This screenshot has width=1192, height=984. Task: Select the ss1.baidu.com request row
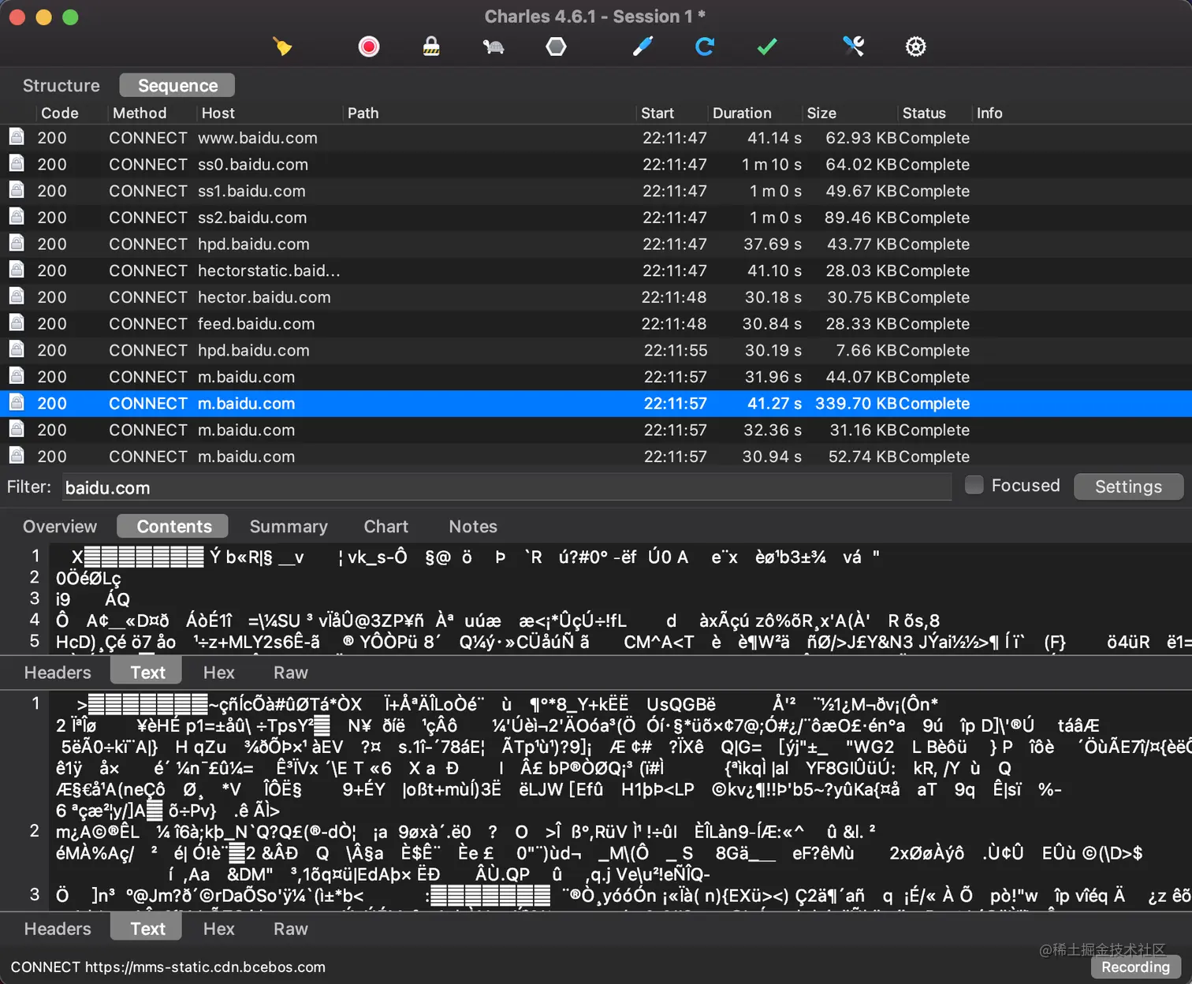[596, 191]
